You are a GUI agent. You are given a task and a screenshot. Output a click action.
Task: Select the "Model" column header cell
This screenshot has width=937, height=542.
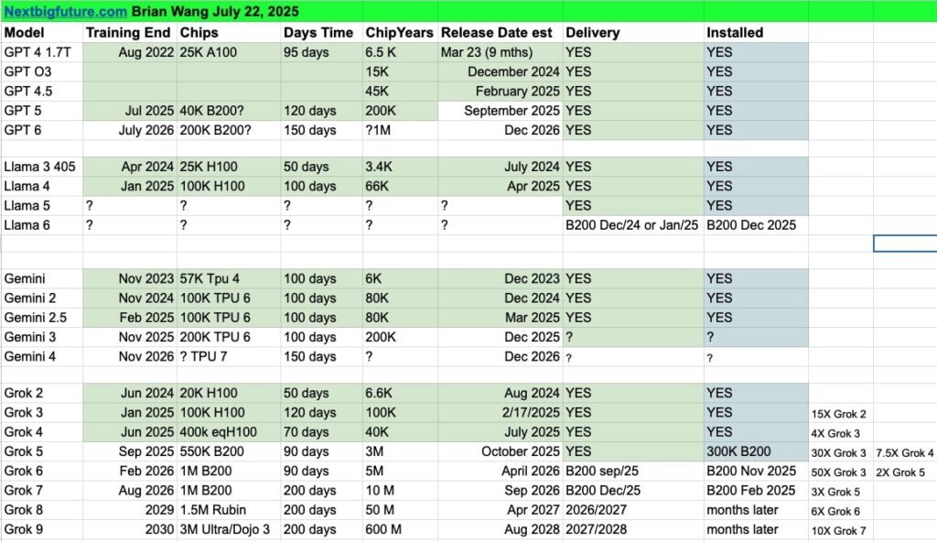click(x=42, y=32)
